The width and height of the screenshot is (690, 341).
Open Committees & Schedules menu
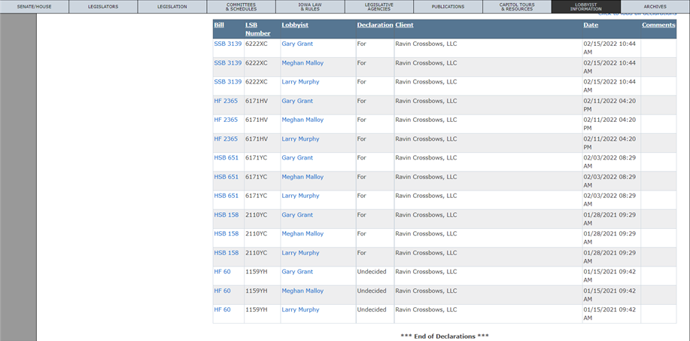[x=241, y=7]
